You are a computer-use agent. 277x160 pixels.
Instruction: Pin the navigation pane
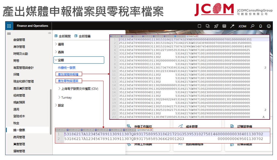point(49,33)
